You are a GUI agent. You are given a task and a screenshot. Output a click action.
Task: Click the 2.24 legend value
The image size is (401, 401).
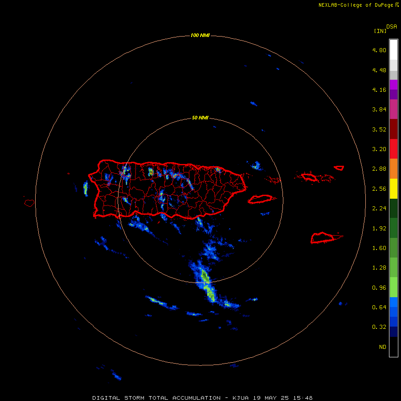(379, 209)
